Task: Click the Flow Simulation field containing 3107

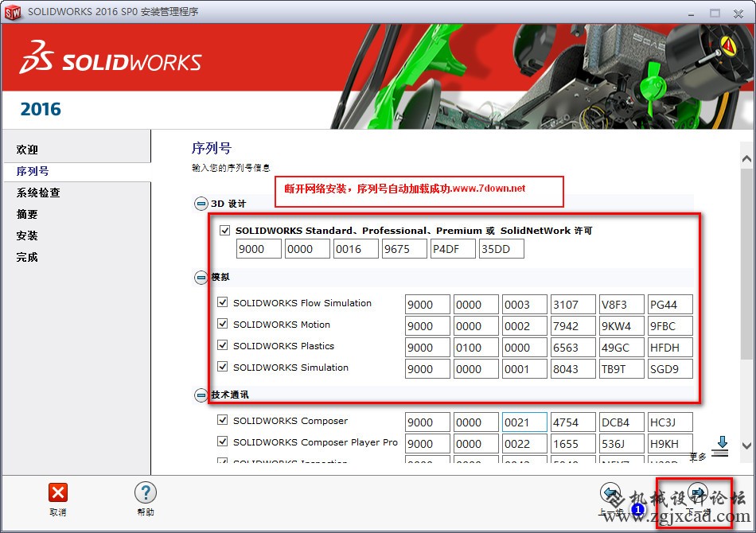Action: 573,305
